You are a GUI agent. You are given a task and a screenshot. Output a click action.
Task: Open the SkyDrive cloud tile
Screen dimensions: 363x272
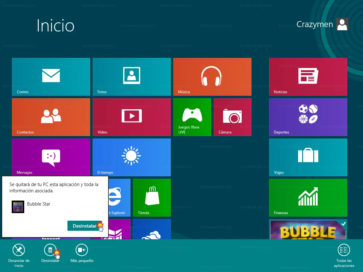(x=152, y=229)
